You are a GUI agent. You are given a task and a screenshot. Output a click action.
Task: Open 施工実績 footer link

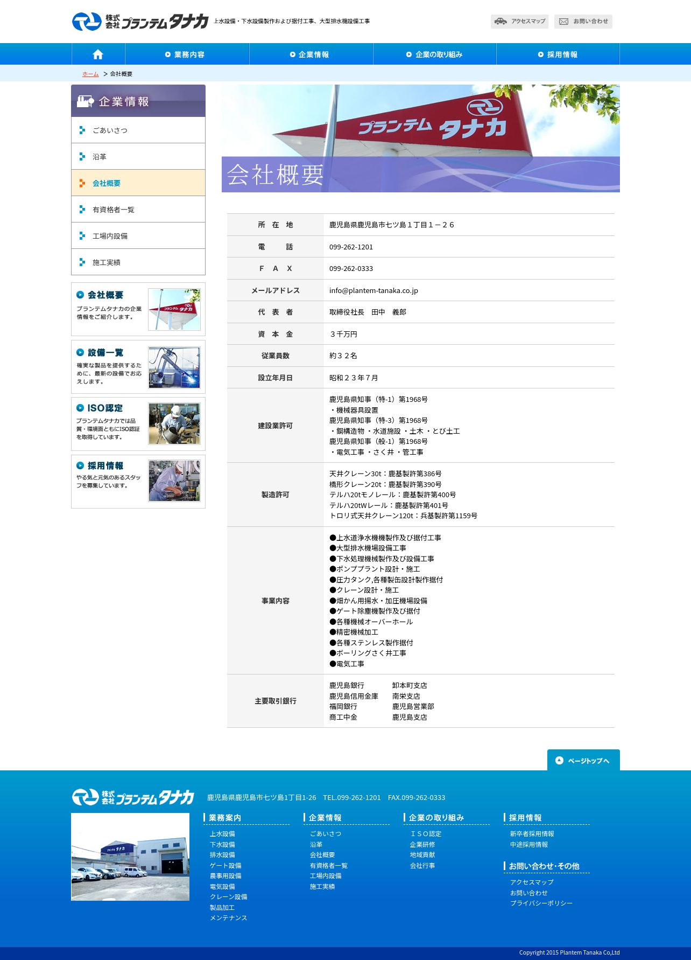(x=322, y=887)
